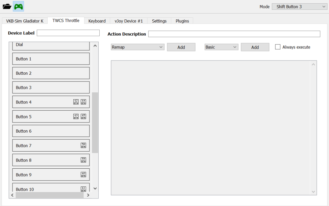This screenshot has height=206, width=329.
Task: Select the Dial input
Action: (x=51, y=46)
